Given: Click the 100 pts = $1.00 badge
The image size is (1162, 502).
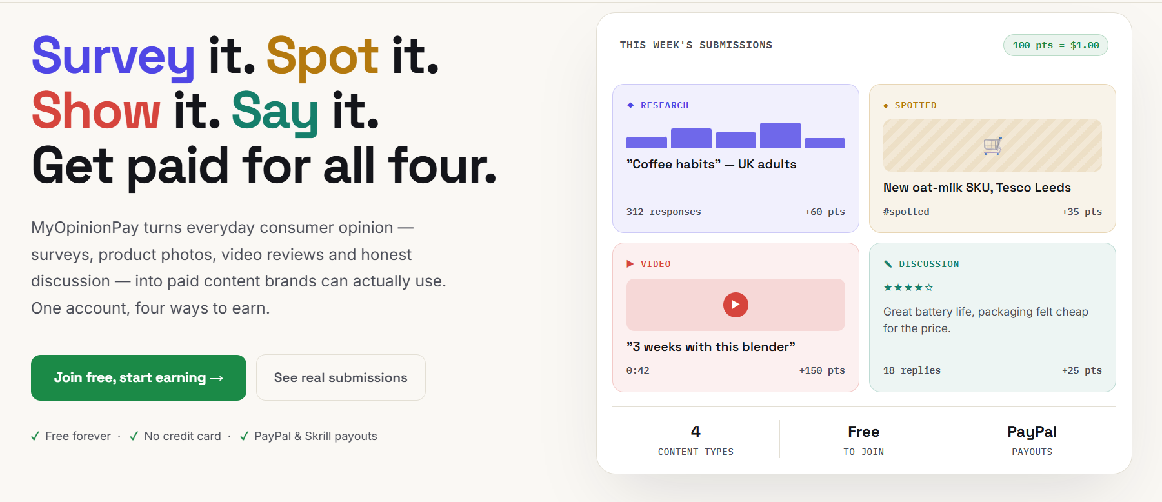Looking at the screenshot, I should (1056, 45).
